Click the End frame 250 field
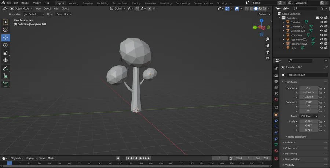This screenshot has height=168, width=330. point(262,158)
